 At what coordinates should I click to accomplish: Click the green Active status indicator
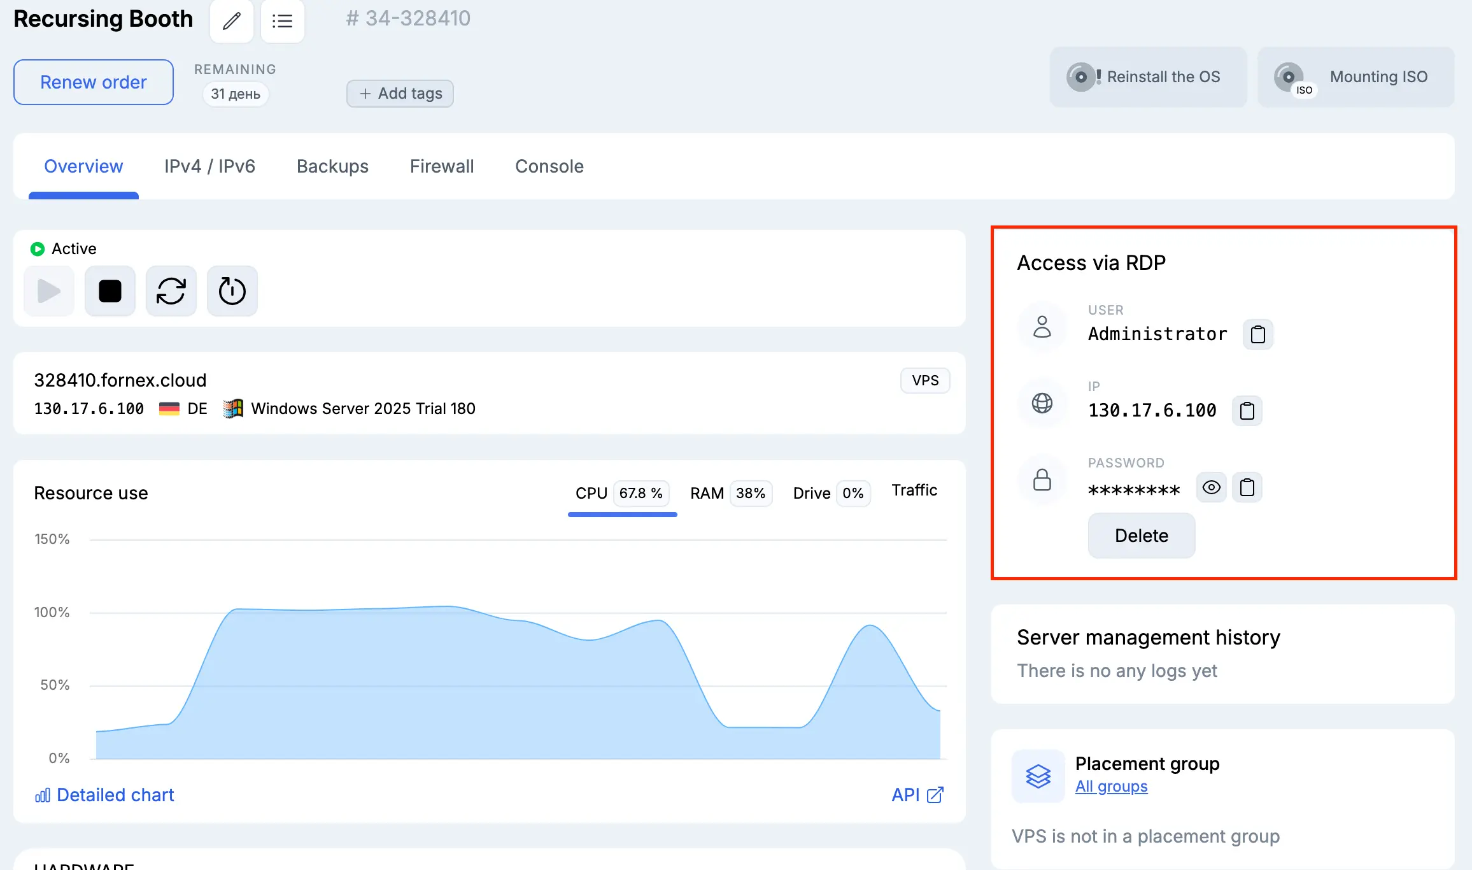pyautogui.click(x=38, y=248)
